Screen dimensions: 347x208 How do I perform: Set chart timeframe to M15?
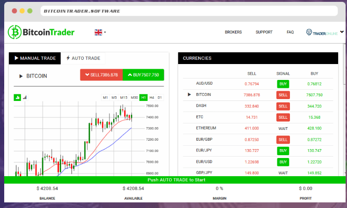[124, 97]
